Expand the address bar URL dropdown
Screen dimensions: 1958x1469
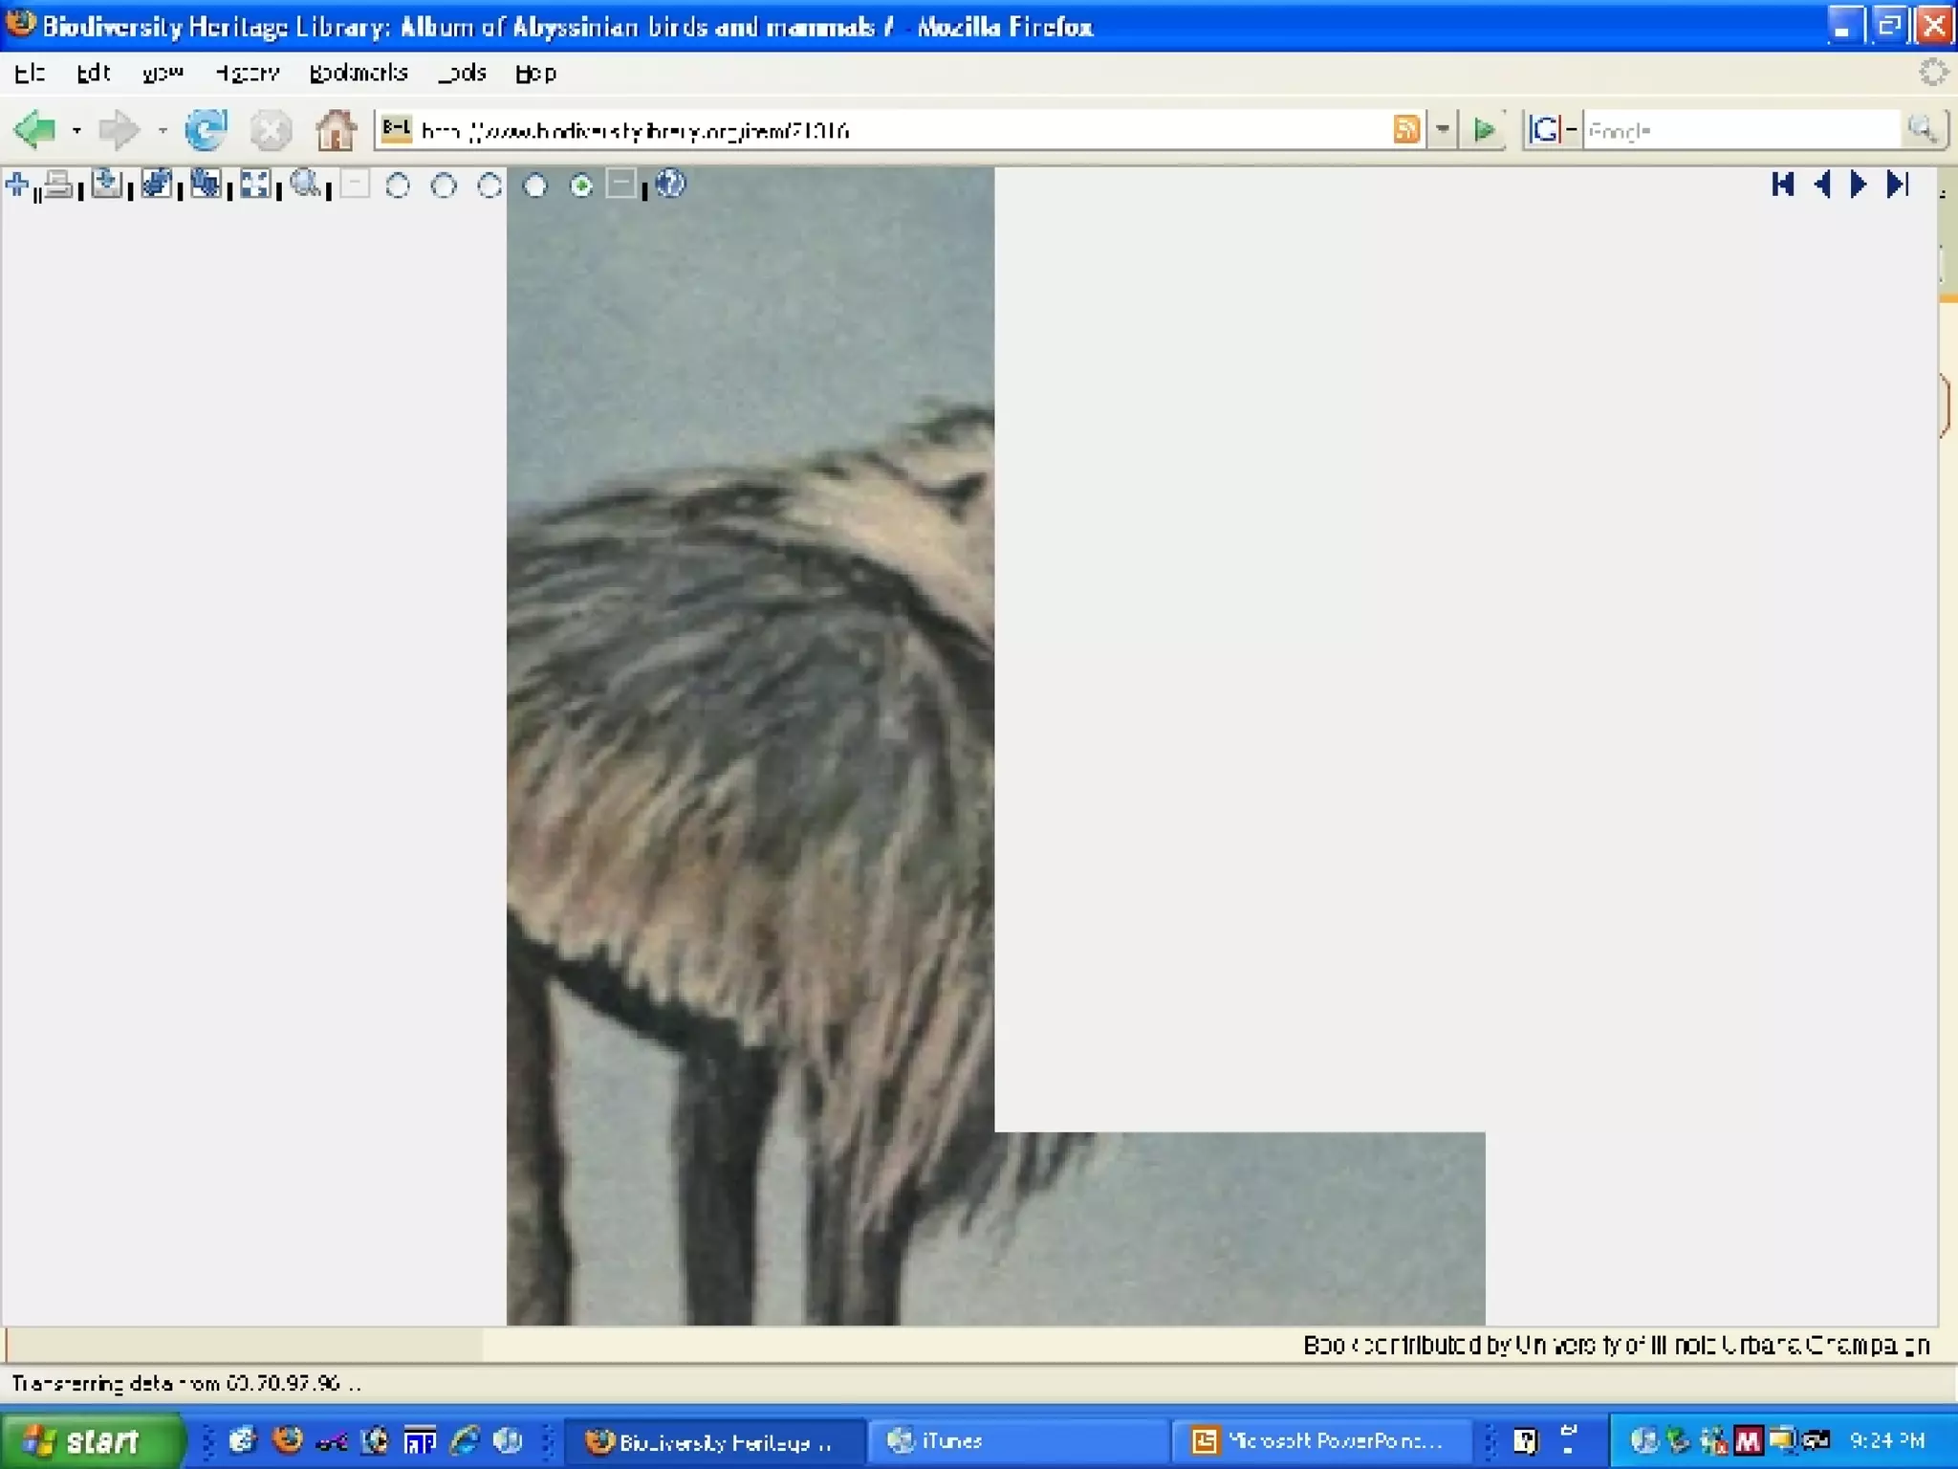pyautogui.click(x=1443, y=129)
